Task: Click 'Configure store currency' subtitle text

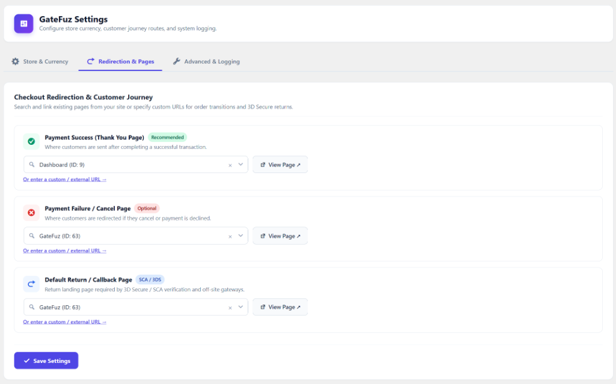Action: (128, 29)
